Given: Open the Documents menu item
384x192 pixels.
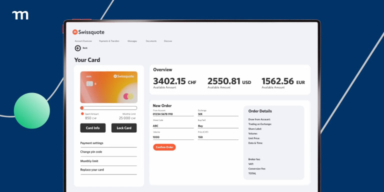Looking at the screenshot, I should (151, 41).
